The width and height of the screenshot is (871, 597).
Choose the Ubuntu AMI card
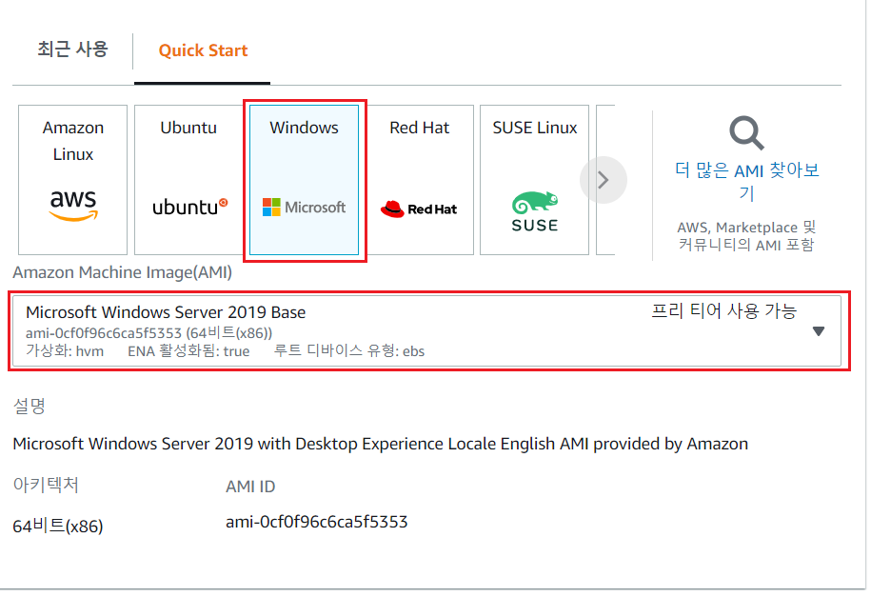pos(188,180)
